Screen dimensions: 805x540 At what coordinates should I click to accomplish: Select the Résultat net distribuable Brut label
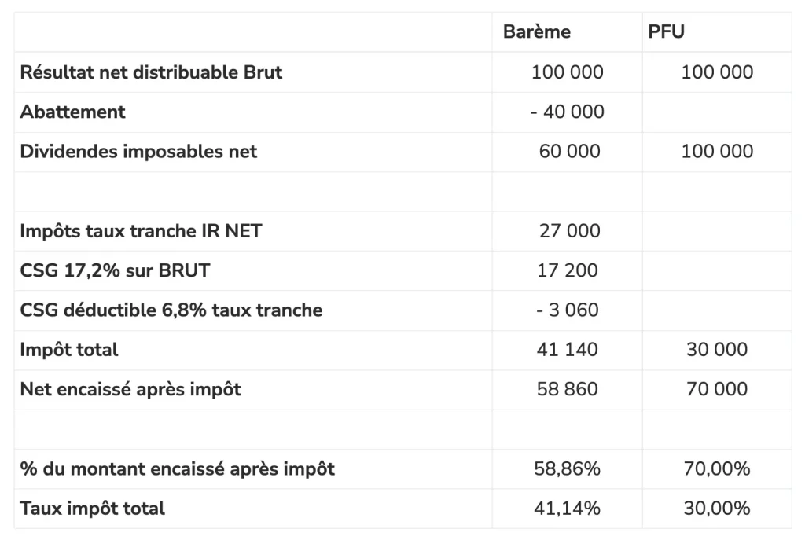click(x=151, y=72)
